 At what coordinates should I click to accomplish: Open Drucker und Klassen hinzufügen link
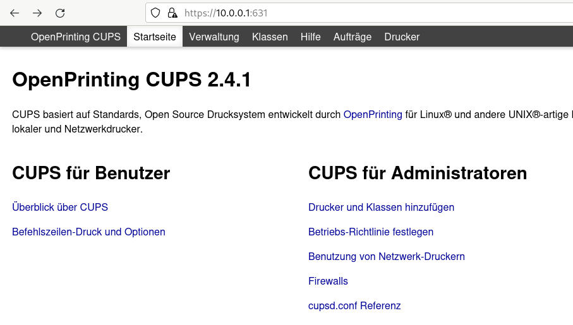[381, 207]
